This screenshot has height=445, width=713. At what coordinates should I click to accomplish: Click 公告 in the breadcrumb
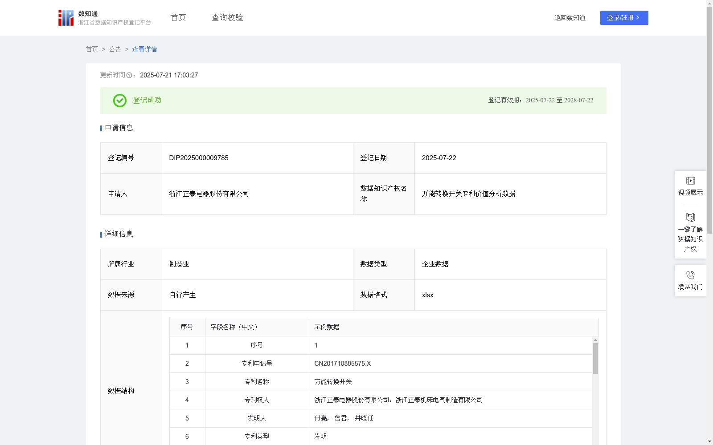tap(115, 49)
